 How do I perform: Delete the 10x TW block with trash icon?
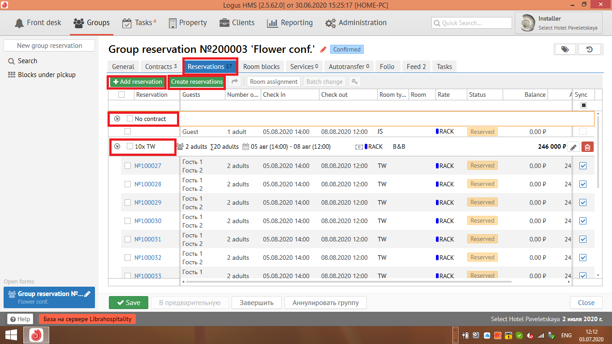(587, 147)
